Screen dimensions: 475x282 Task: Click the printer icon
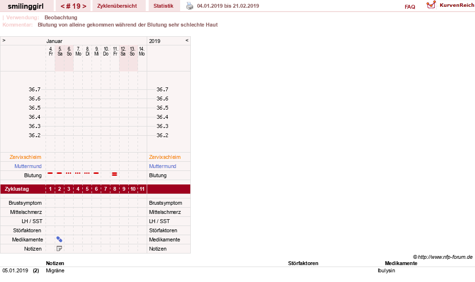coord(190,6)
